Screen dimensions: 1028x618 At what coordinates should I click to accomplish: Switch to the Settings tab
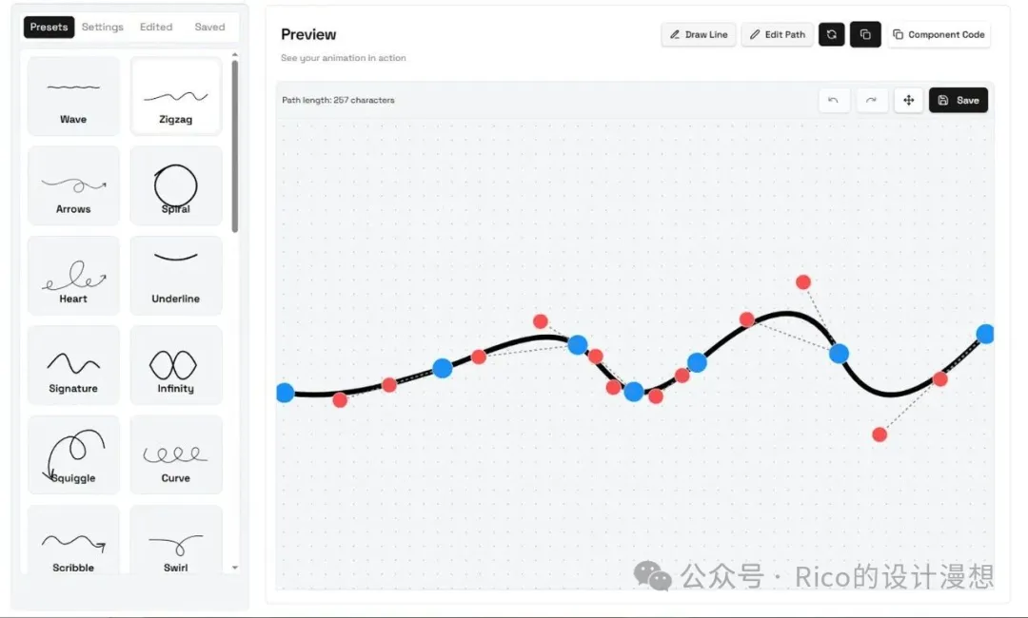[103, 27]
